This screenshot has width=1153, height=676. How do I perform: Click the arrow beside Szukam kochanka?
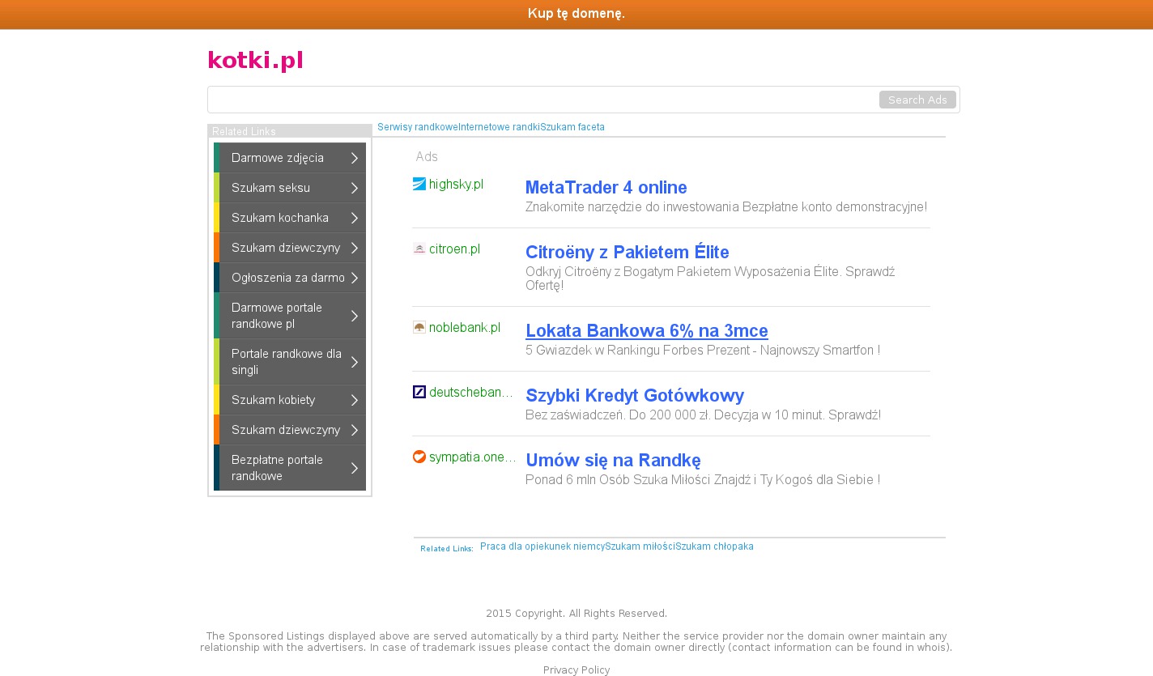coord(354,218)
